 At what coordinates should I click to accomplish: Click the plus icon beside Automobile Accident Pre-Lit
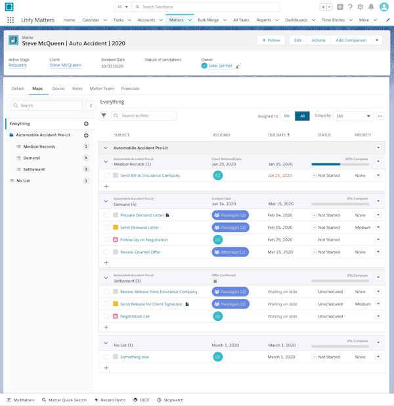coord(86,135)
